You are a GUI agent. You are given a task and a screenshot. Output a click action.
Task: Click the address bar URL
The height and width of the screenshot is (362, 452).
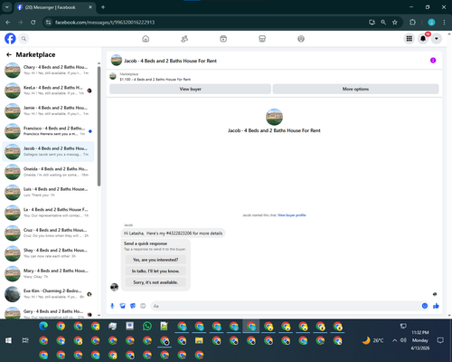pos(105,23)
